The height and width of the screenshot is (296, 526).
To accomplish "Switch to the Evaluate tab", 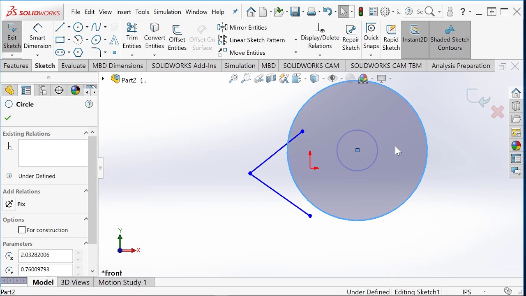I will 74,66.
